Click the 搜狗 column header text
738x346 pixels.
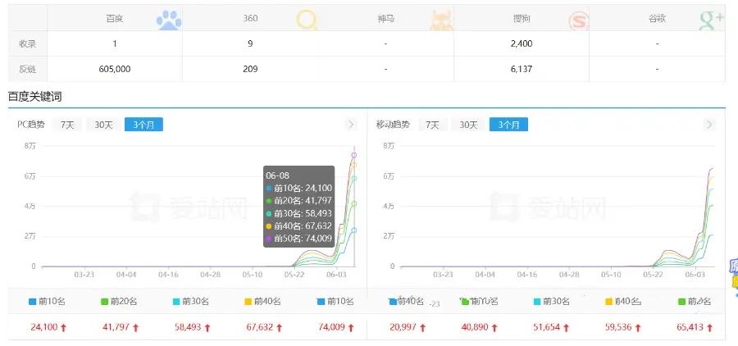click(522, 19)
